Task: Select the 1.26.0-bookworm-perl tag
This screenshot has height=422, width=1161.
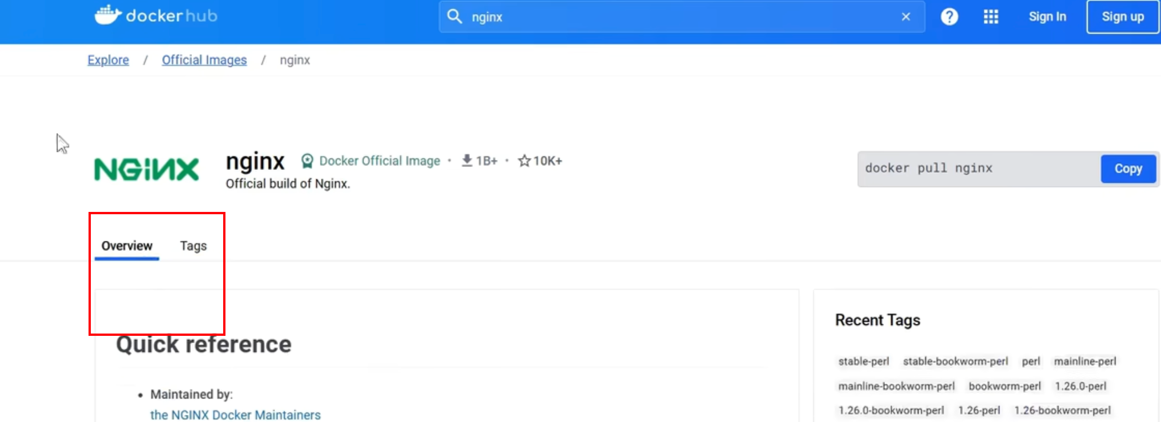Action: coord(891,410)
